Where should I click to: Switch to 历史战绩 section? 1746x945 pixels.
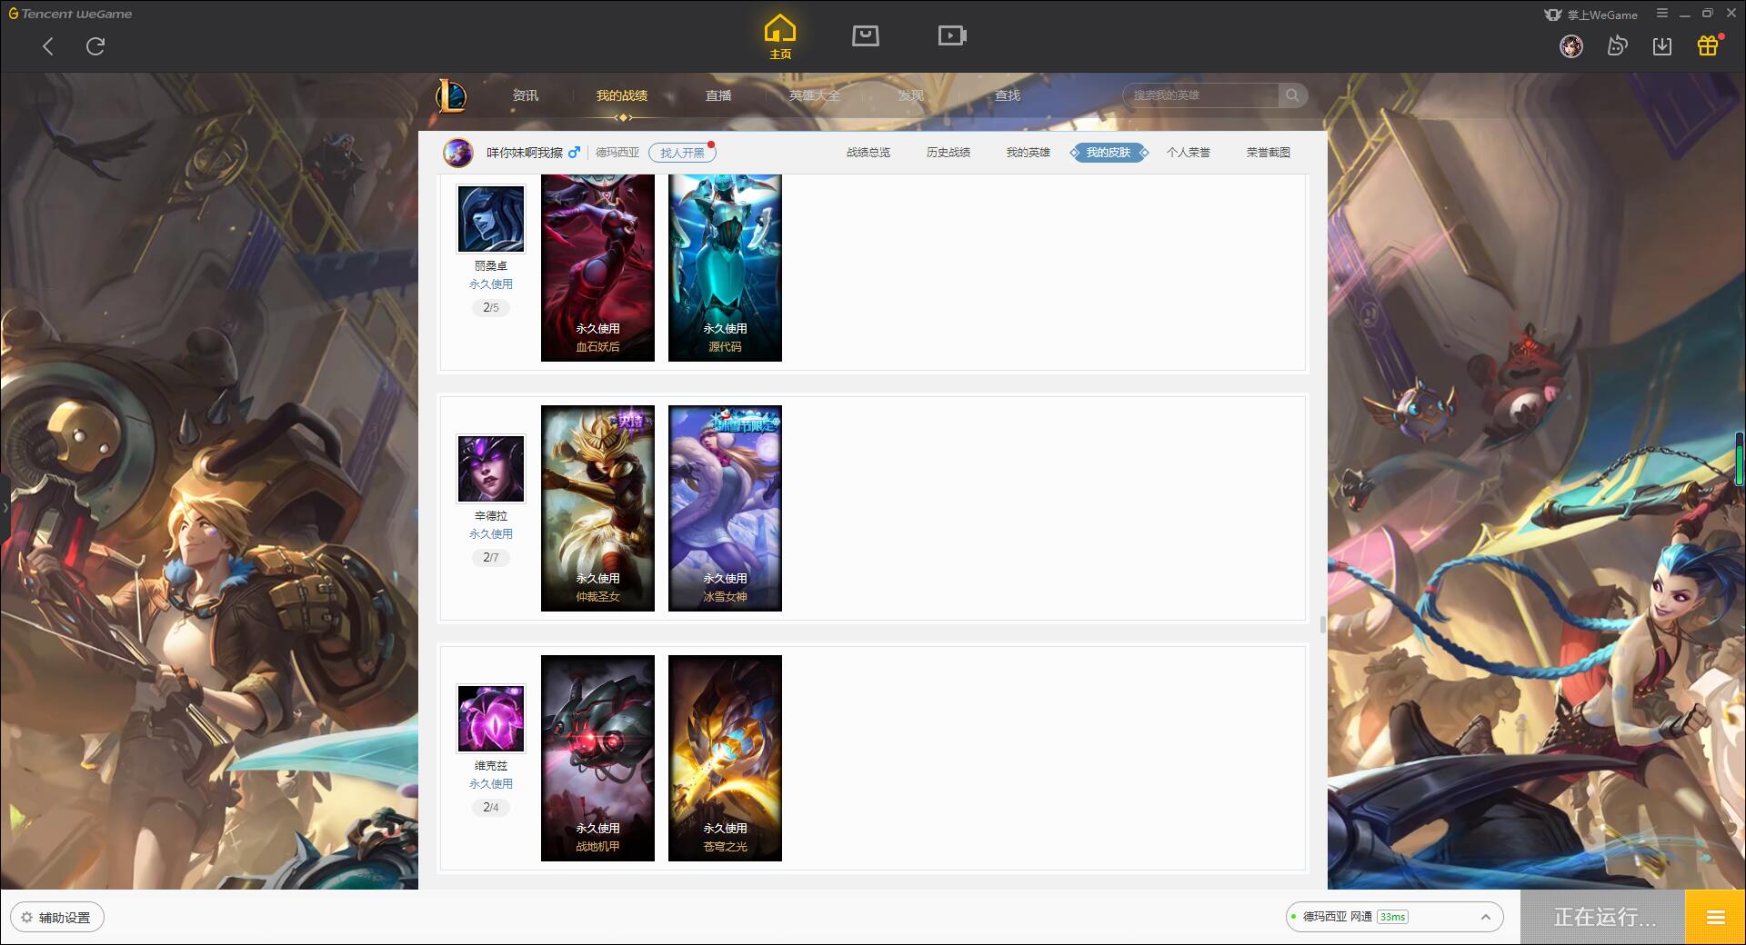pyautogui.click(x=948, y=153)
